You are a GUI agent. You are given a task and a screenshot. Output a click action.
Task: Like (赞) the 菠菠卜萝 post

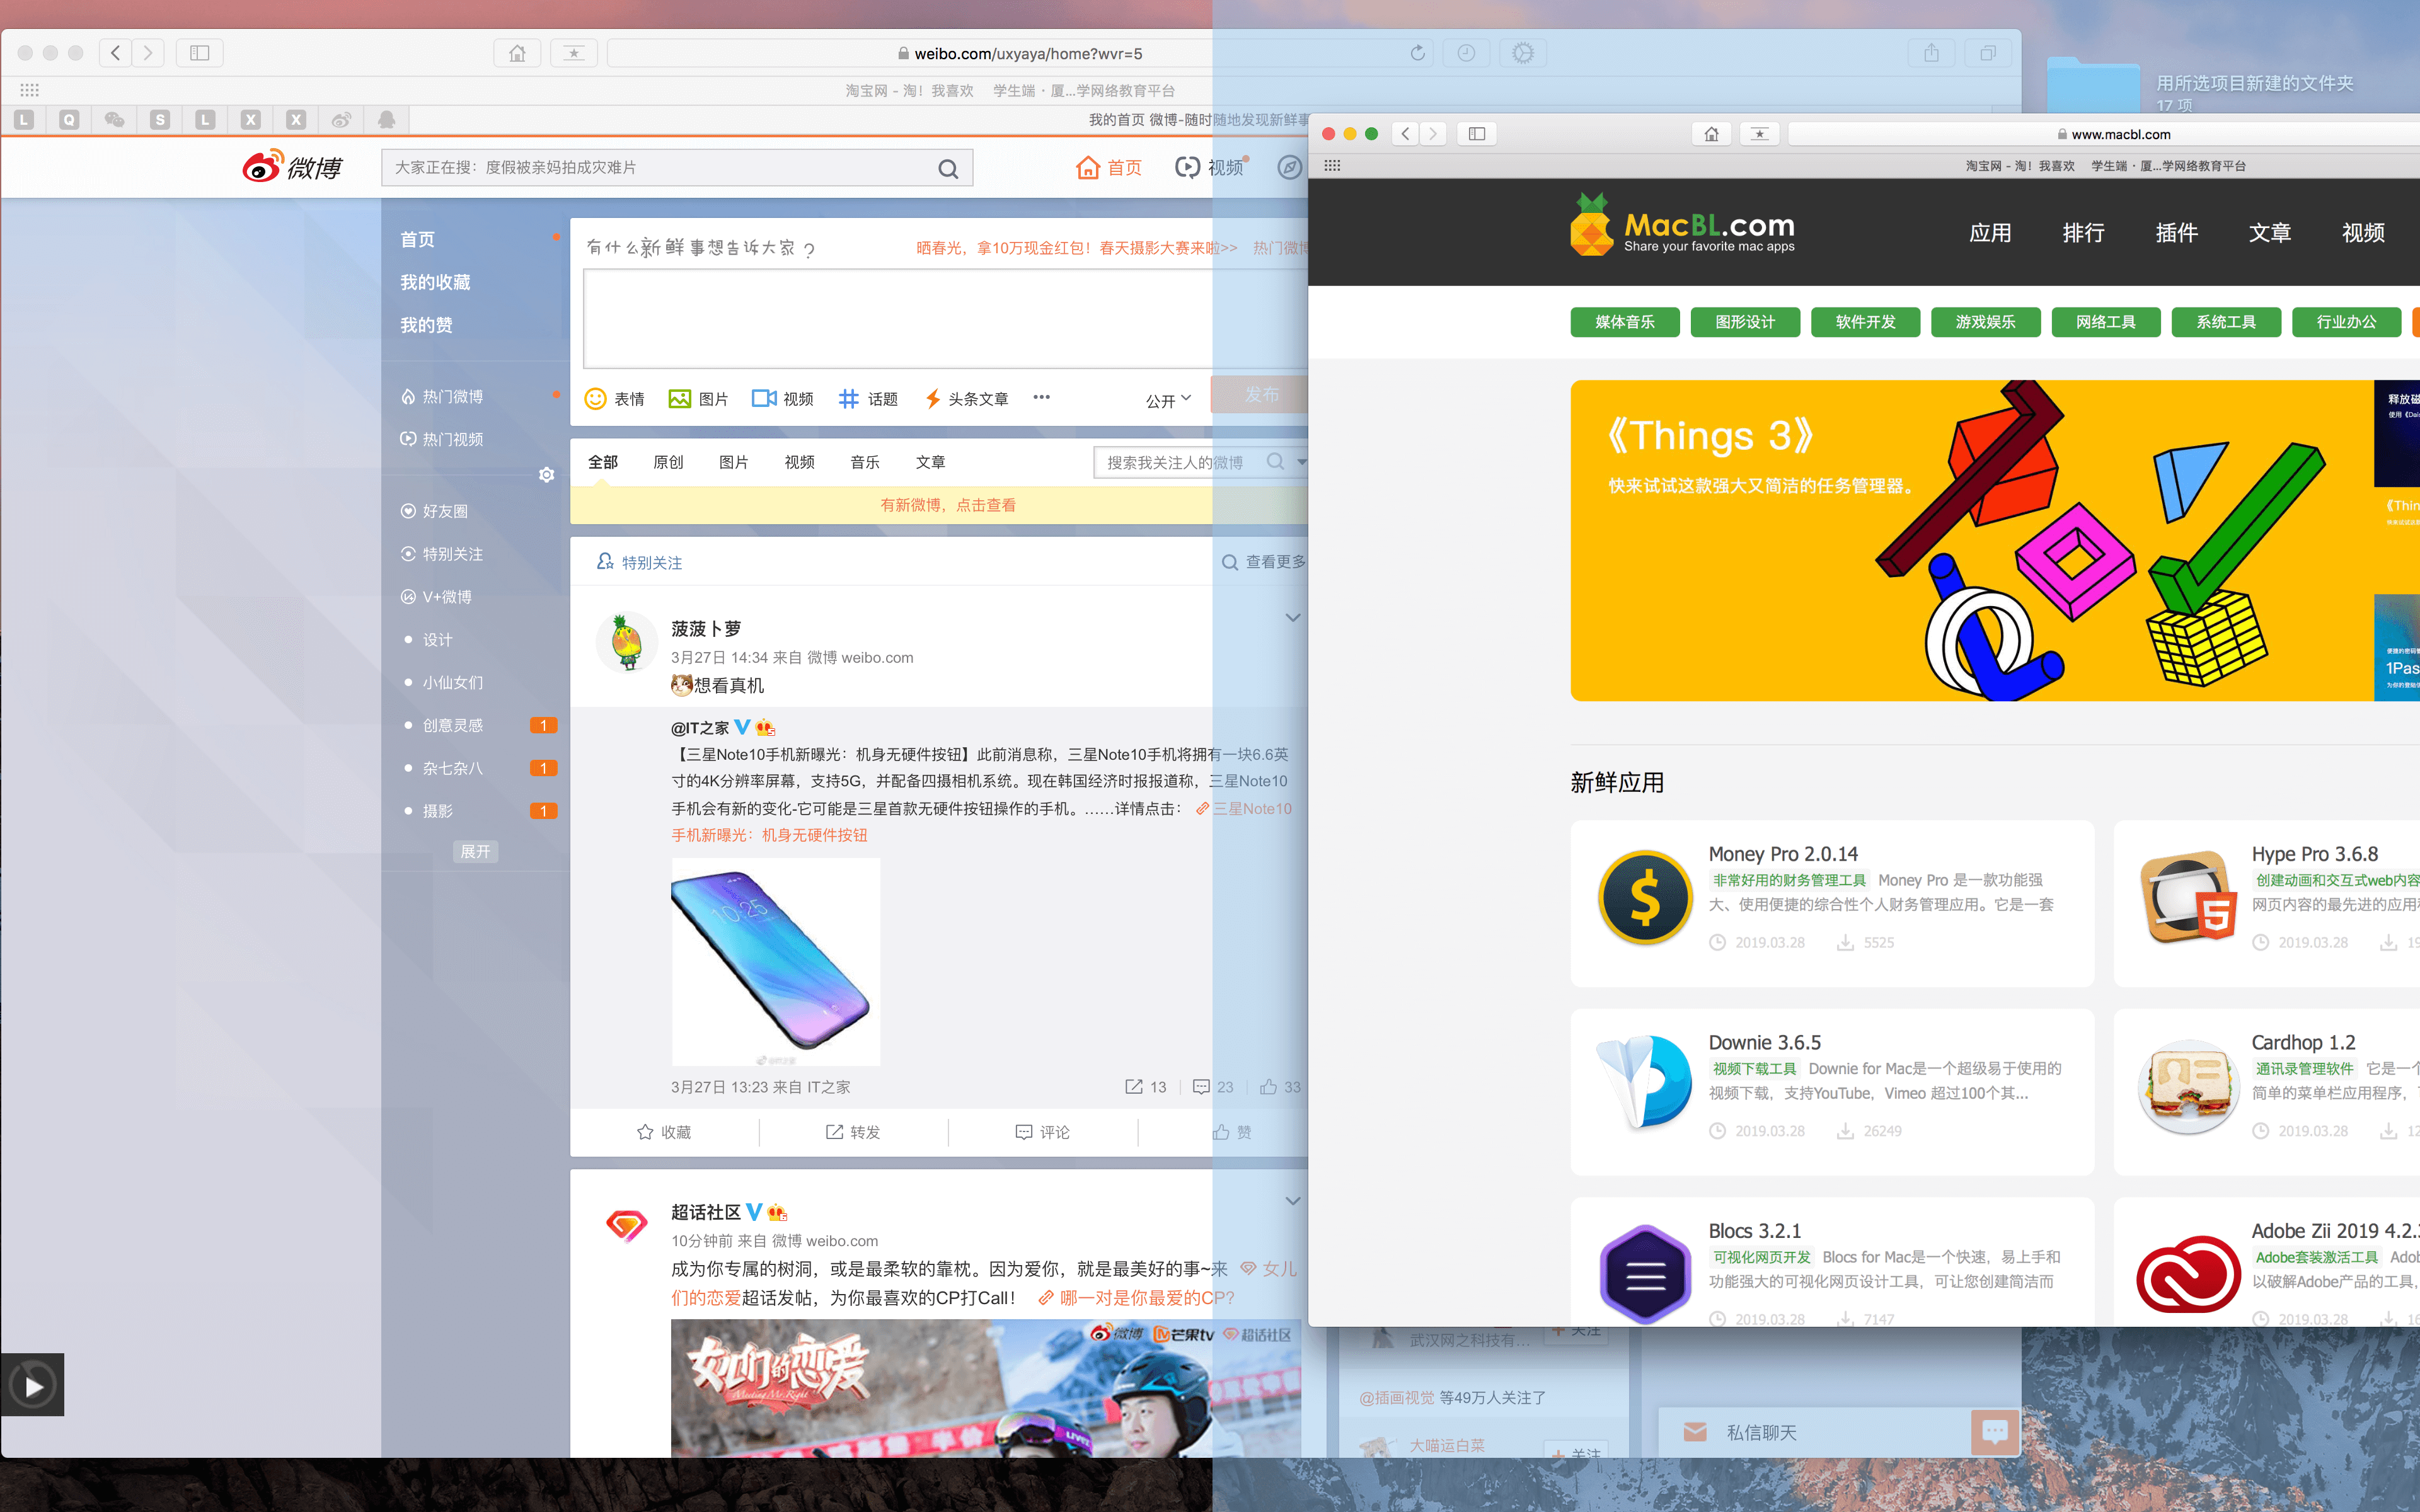point(1232,1132)
